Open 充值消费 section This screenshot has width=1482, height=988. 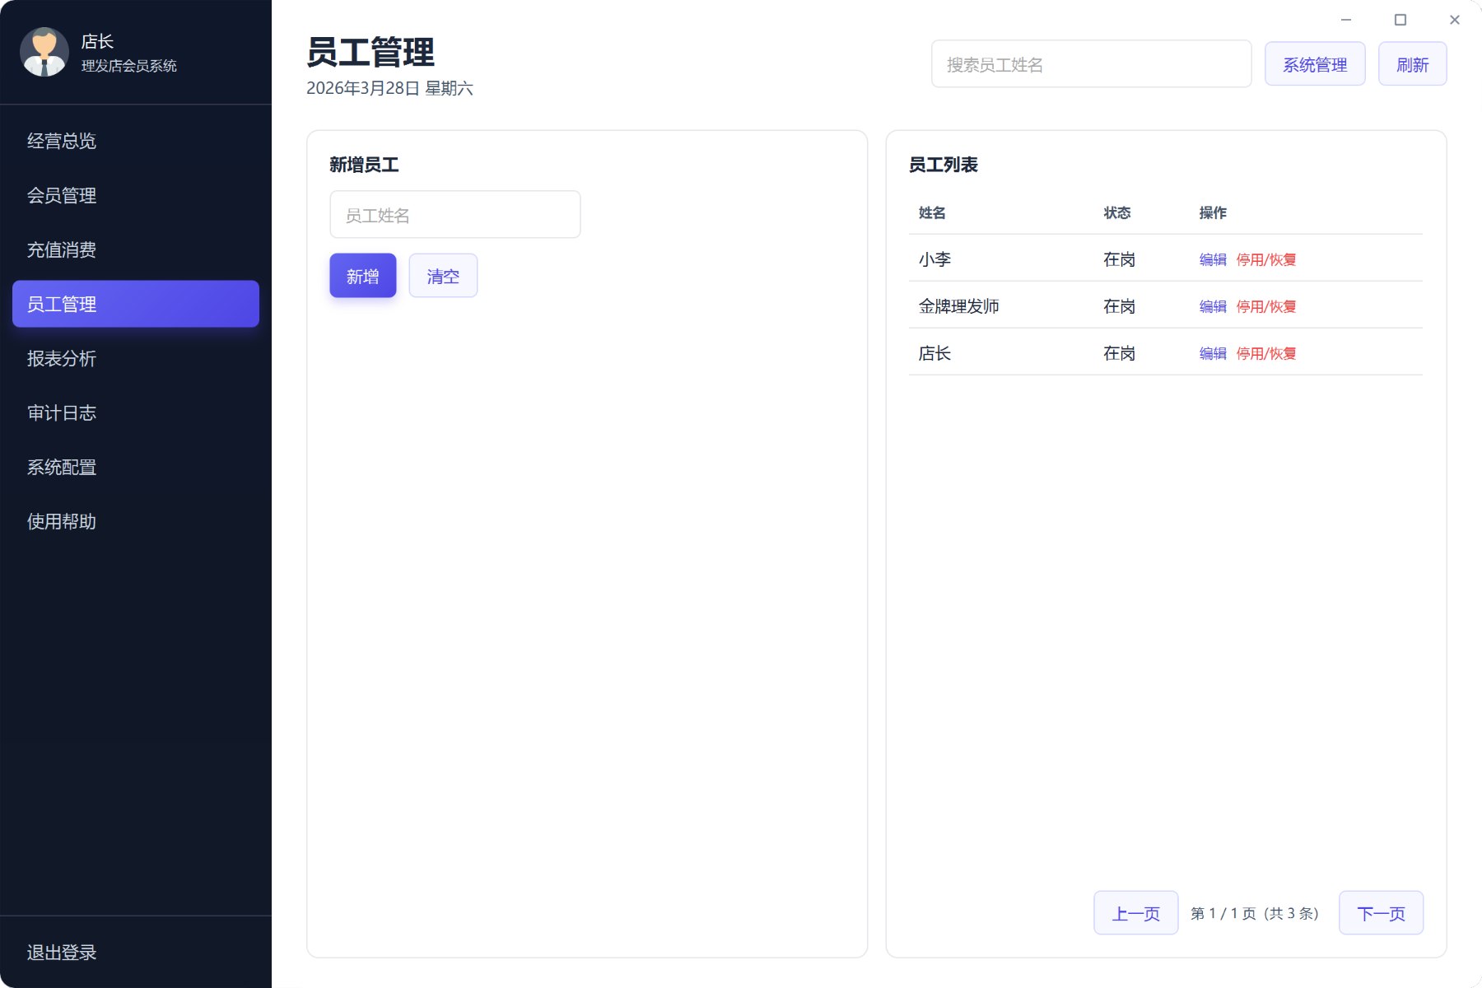pos(62,249)
